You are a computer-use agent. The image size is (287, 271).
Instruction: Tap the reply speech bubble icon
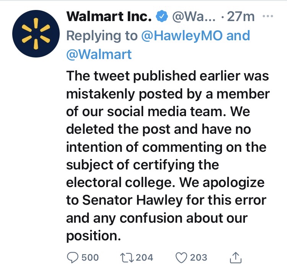tap(73, 257)
